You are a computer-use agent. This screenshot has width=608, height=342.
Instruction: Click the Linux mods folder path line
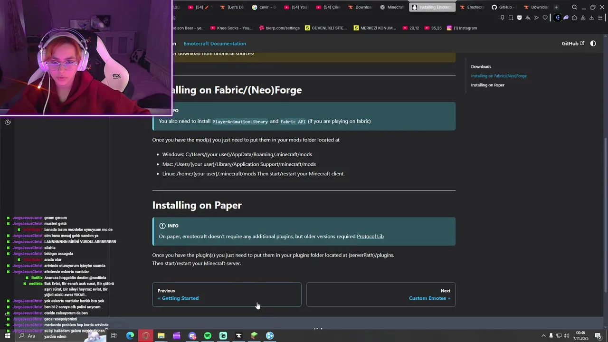[254, 174]
